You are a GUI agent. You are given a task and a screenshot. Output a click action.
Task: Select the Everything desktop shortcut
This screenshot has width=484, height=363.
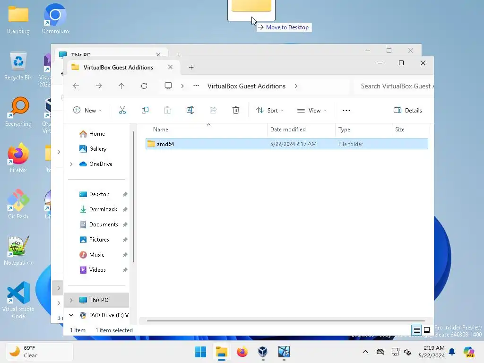tap(18, 112)
